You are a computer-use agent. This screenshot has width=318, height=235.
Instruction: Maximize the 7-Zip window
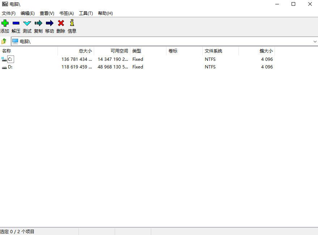click(x=293, y=4)
